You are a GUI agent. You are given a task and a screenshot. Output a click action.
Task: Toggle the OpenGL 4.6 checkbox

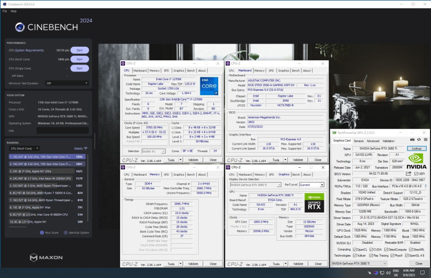tap(407, 255)
